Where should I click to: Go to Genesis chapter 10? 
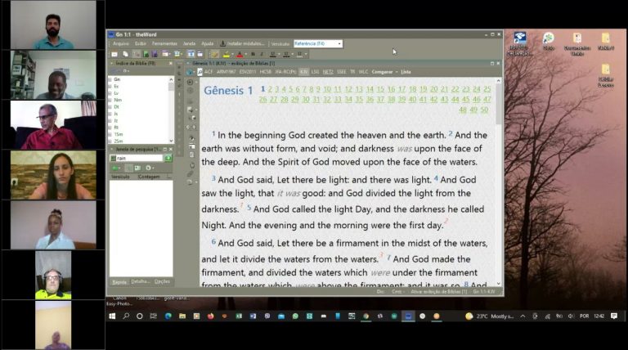pyautogui.click(x=327, y=89)
